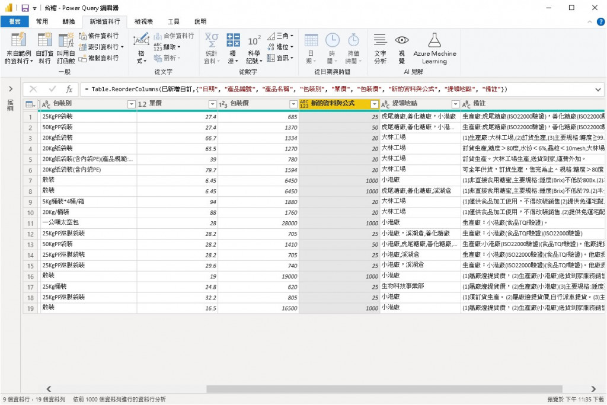
Task: Open the Standard (標準) math operations
Action: pyautogui.click(x=233, y=49)
